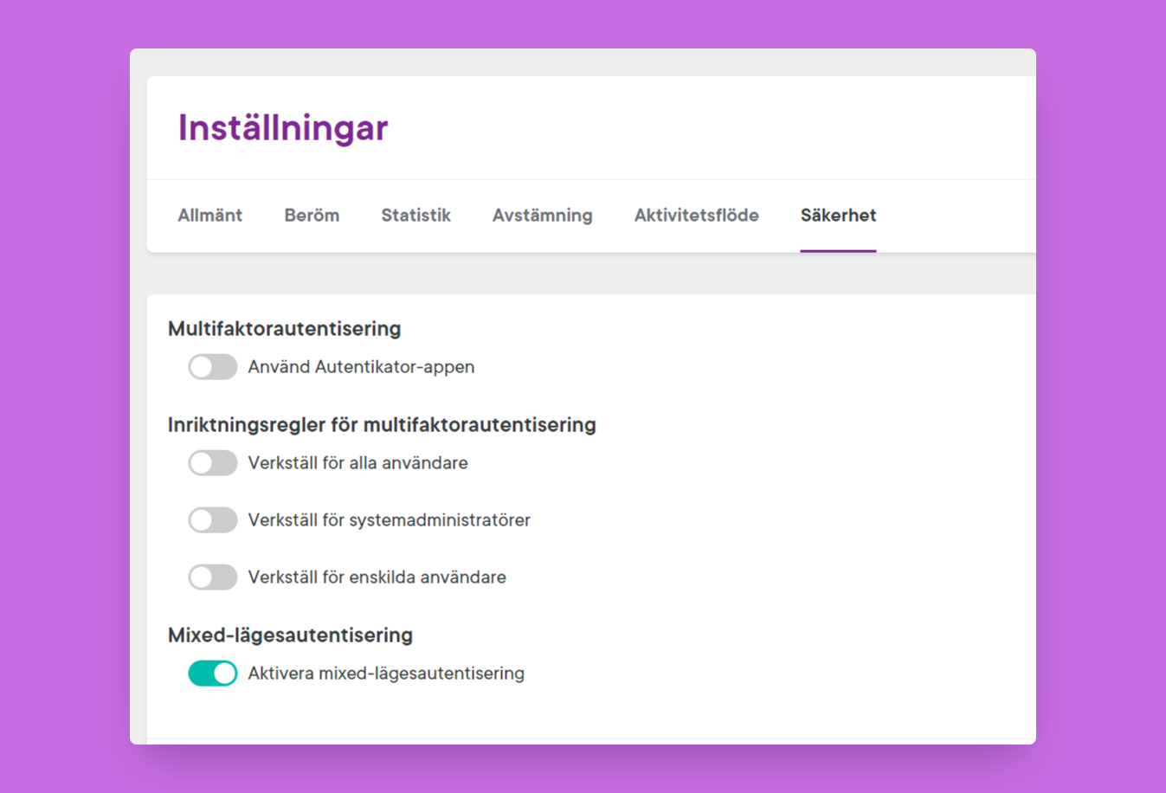The image size is (1166, 793).
Task: Click the 'Verkställ för enskilda användare' label text
Action: click(x=377, y=577)
